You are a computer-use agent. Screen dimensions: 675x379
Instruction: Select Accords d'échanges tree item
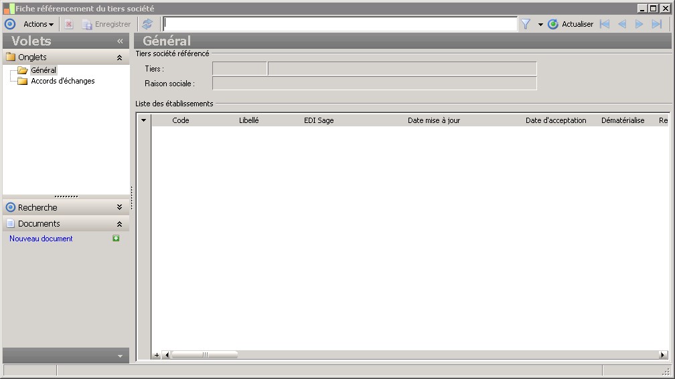[x=63, y=81]
